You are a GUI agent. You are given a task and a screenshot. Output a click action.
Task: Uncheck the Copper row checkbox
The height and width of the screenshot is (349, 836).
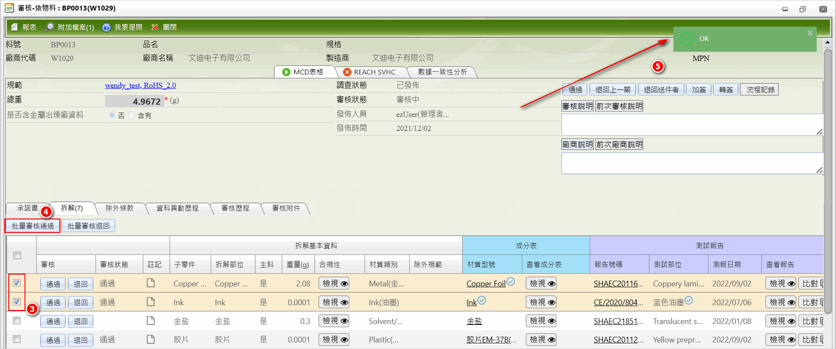[17, 283]
